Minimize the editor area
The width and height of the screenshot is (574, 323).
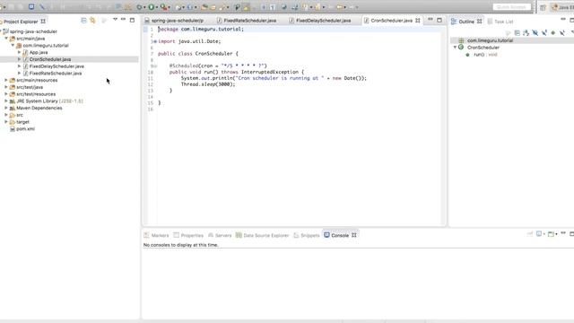[430, 20]
